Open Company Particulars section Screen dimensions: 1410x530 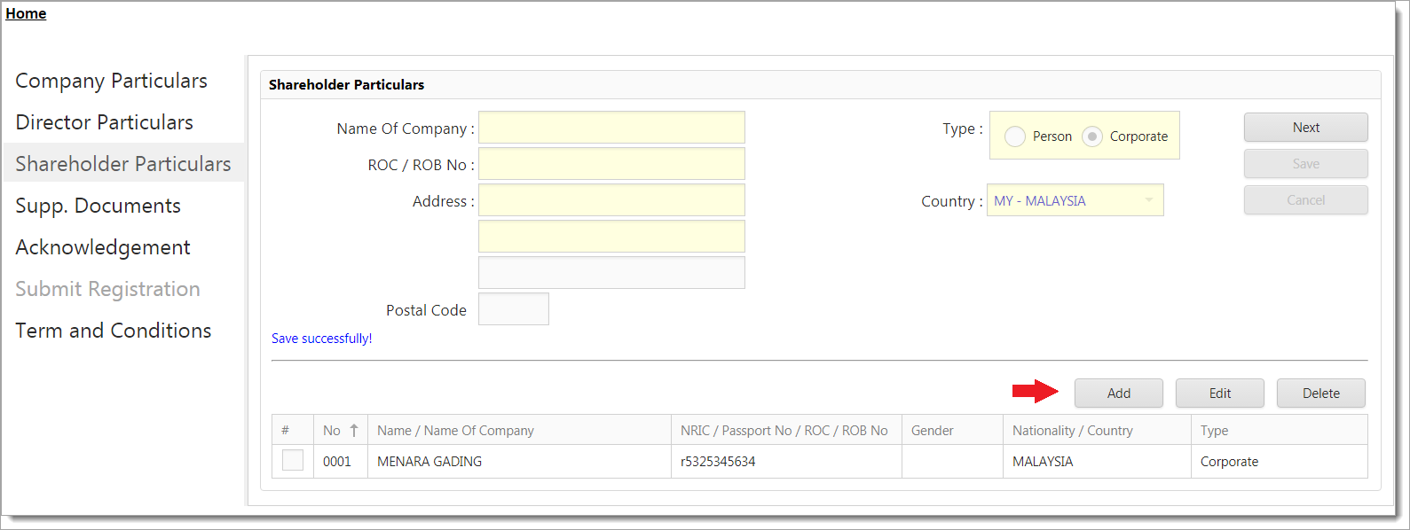(x=111, y=81)
